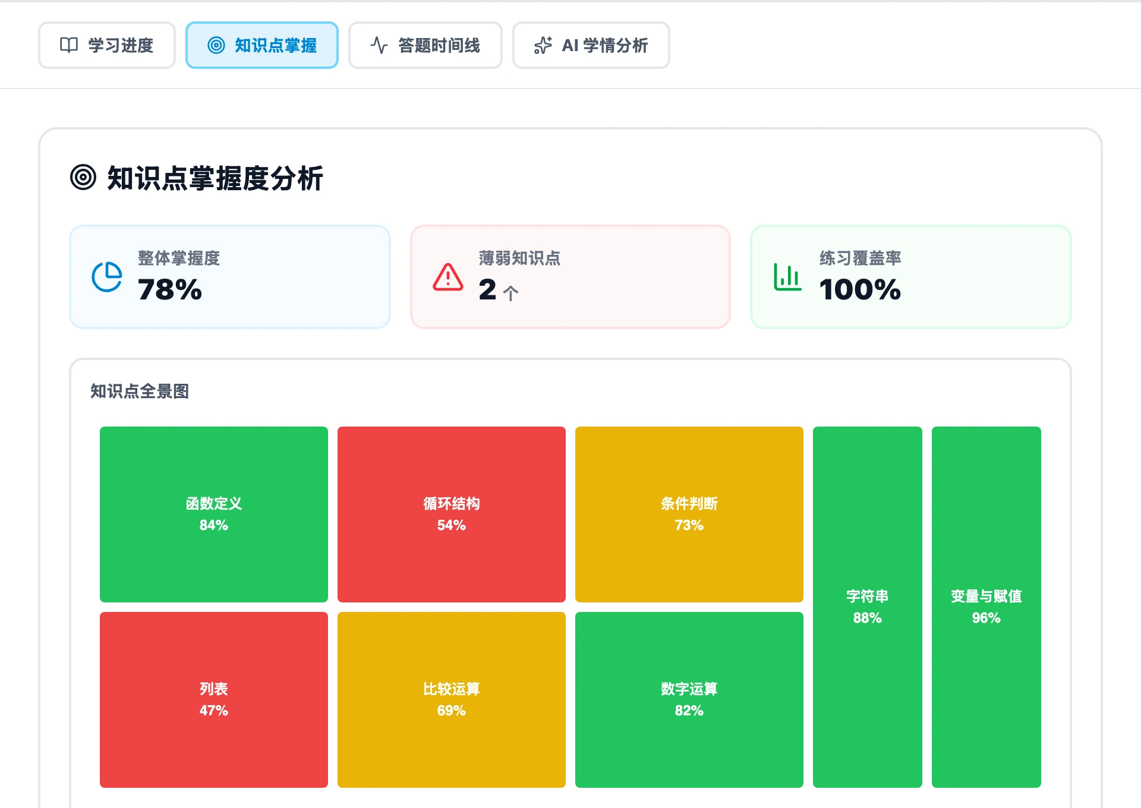Click the 整体掌握度 label
Screen dimensions: 1141x808
coord(179,258)
